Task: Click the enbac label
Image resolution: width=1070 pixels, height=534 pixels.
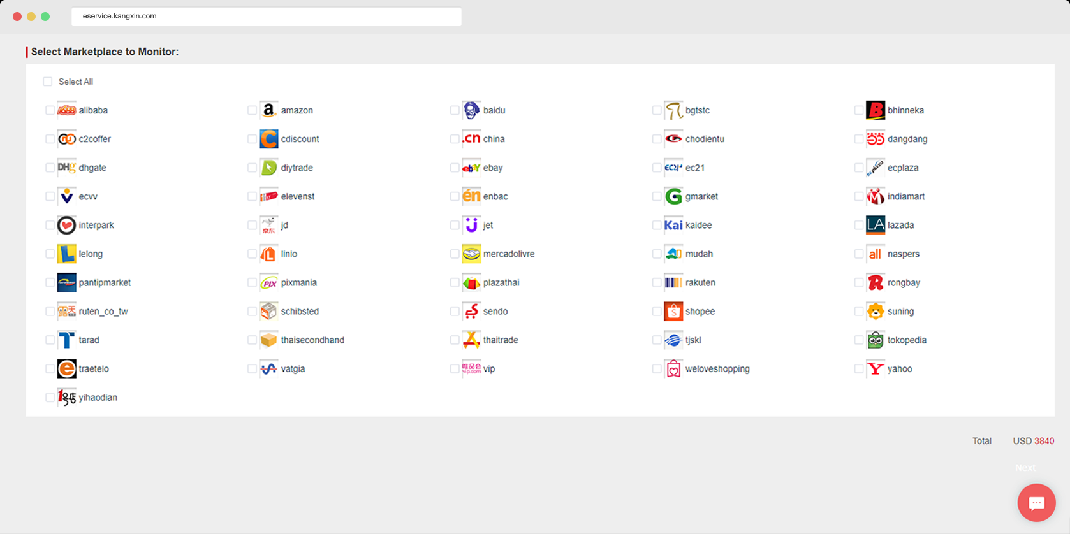Action: click(495, 196)
